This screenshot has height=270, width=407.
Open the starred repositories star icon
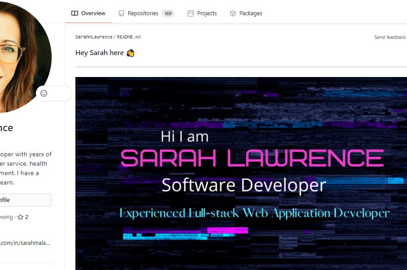(21, 217)
